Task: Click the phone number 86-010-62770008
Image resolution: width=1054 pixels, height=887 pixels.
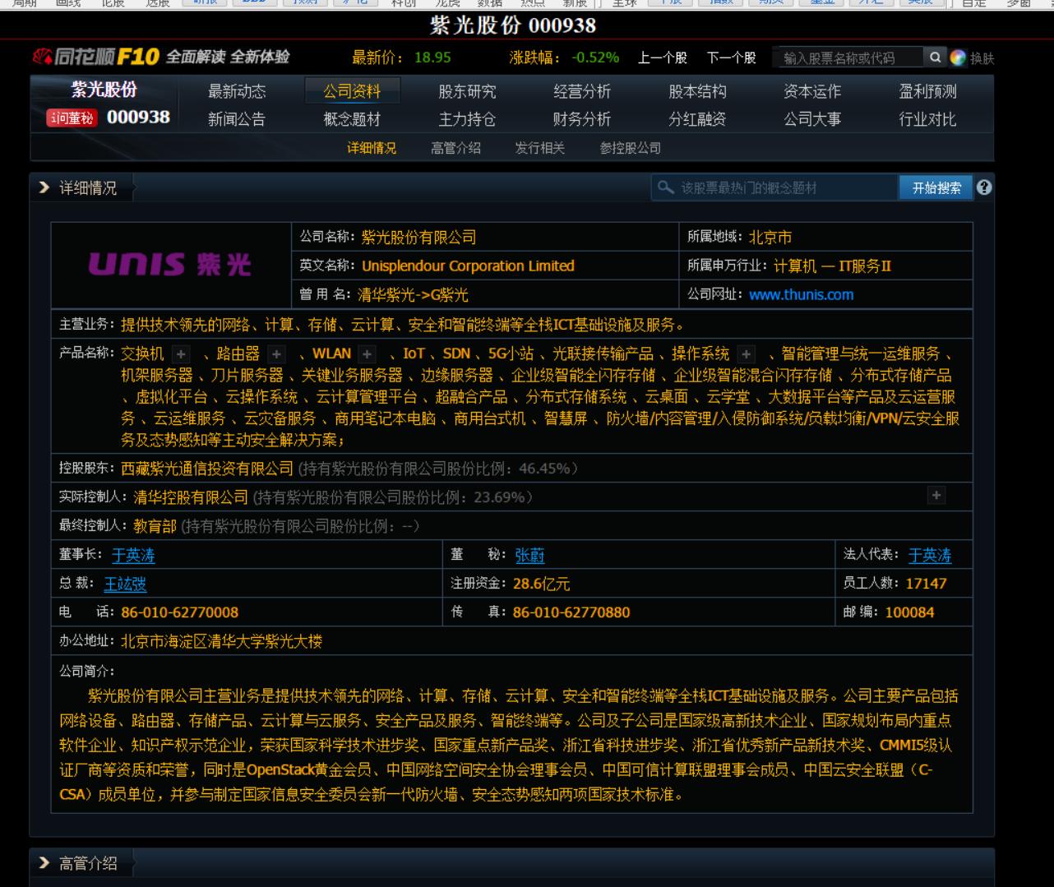Action: [x=179, y=612]
